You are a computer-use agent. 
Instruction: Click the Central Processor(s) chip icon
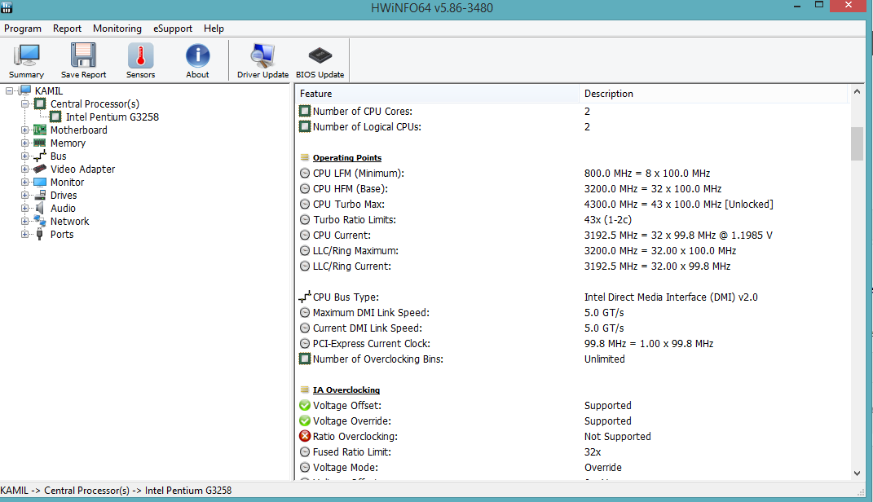coord(40,103)
